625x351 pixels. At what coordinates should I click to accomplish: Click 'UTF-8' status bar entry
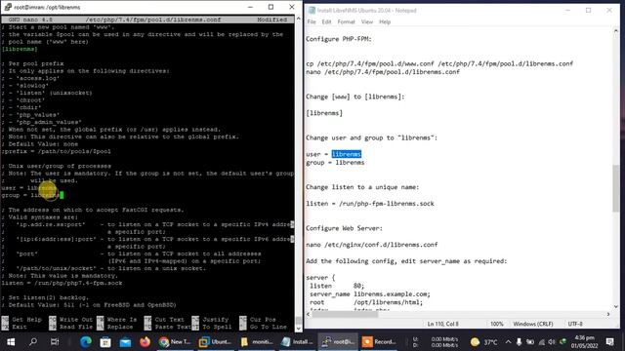(x=575, y=324)
